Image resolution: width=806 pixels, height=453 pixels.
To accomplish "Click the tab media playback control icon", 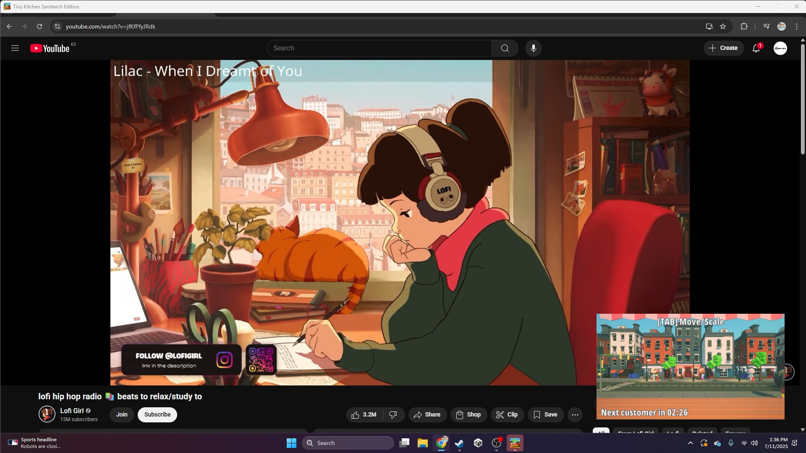I will [x=766, y=26].
